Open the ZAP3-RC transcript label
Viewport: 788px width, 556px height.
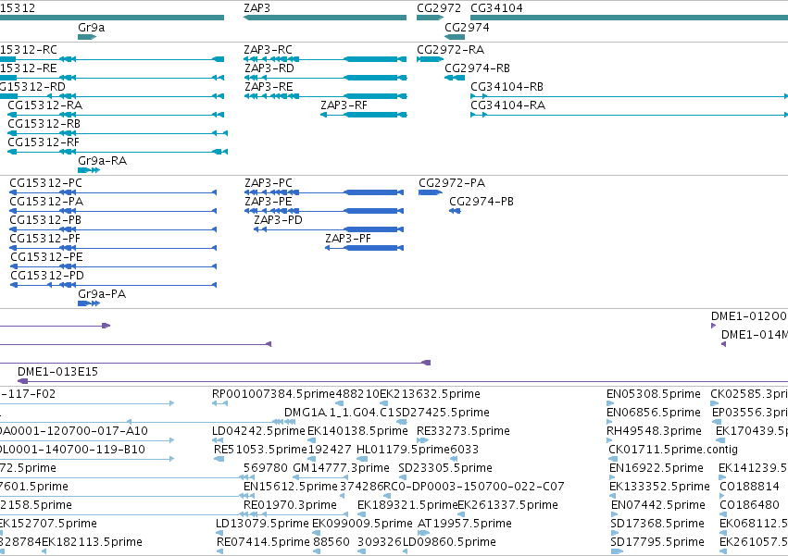click(268, 50)
